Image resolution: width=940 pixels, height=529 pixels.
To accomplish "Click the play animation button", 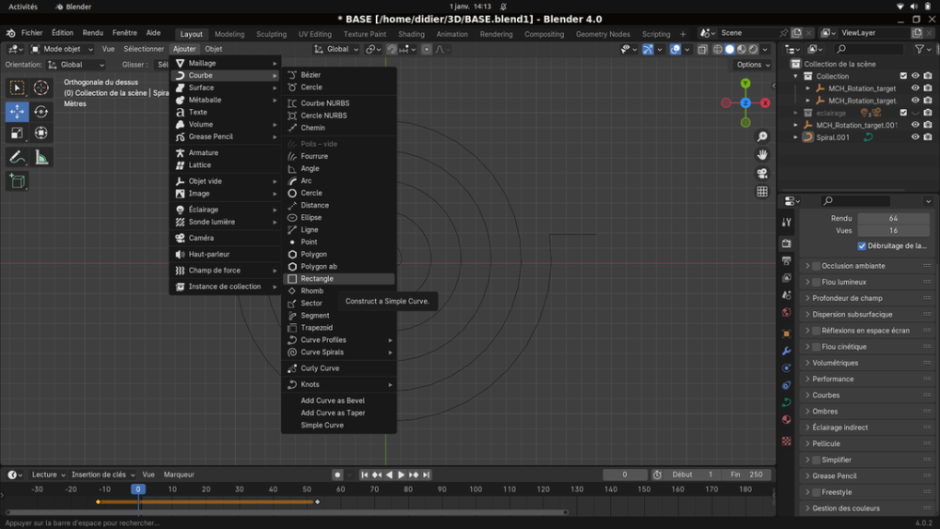I will pos(401,475).
